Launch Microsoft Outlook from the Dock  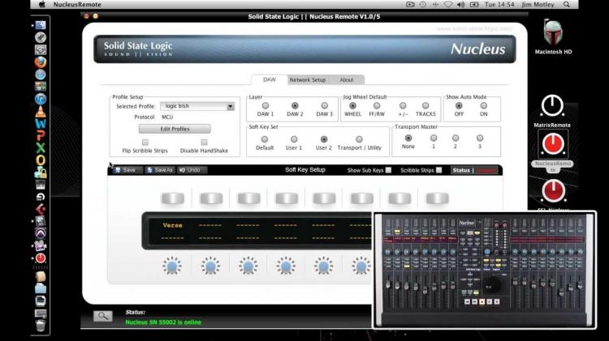coord(41,160)
